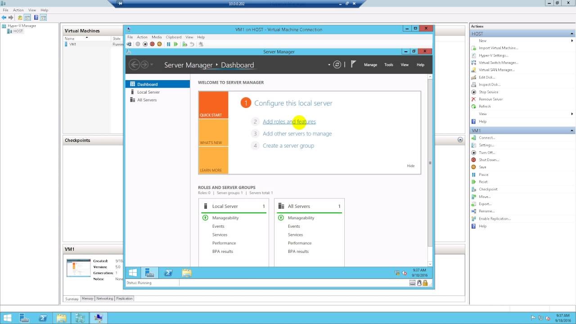Open the WHAT'S NEW tile
Viewport: 576px width, 324px height.
pos(213,133)
